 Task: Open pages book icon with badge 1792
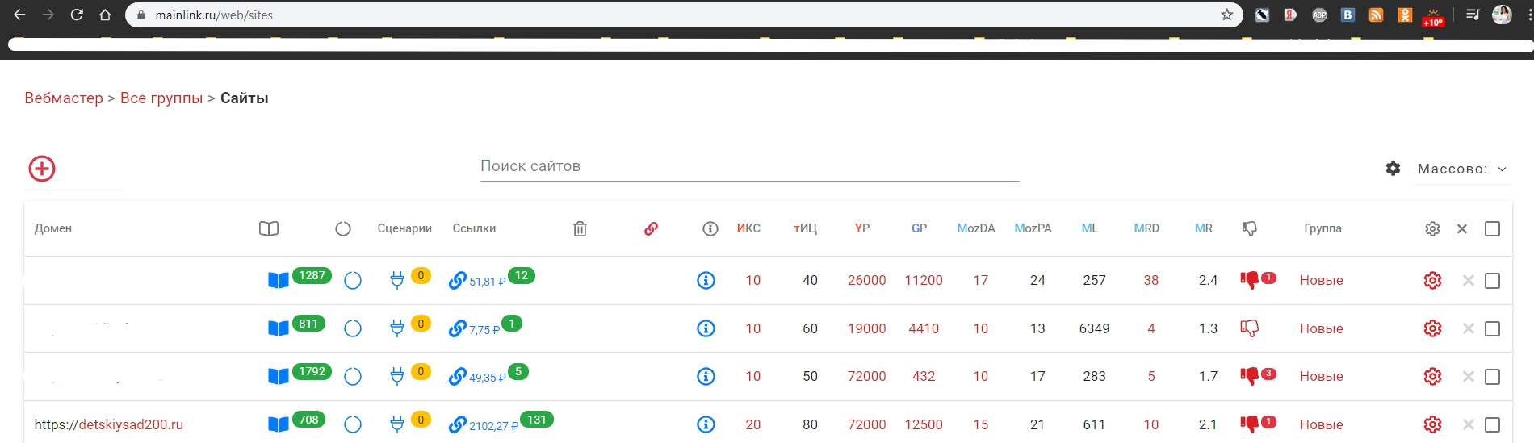click(x=279, y=377)
